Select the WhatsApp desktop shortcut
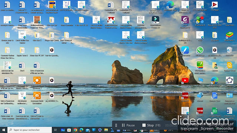The width and height of the screenshot is (237, 133). [200, 52]
